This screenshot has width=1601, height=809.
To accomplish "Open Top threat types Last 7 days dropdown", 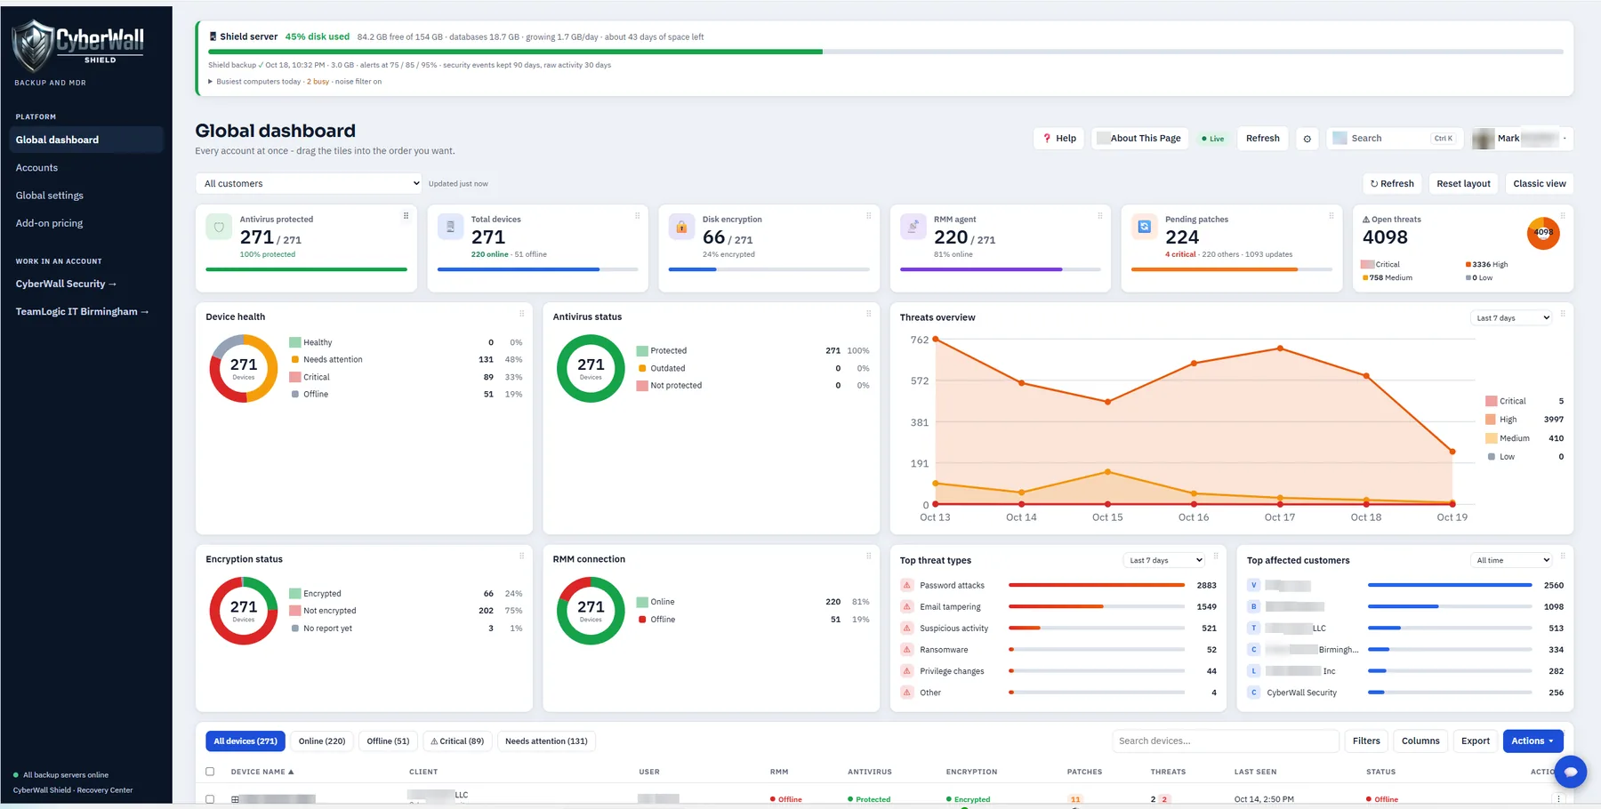I will [1164, 561].
